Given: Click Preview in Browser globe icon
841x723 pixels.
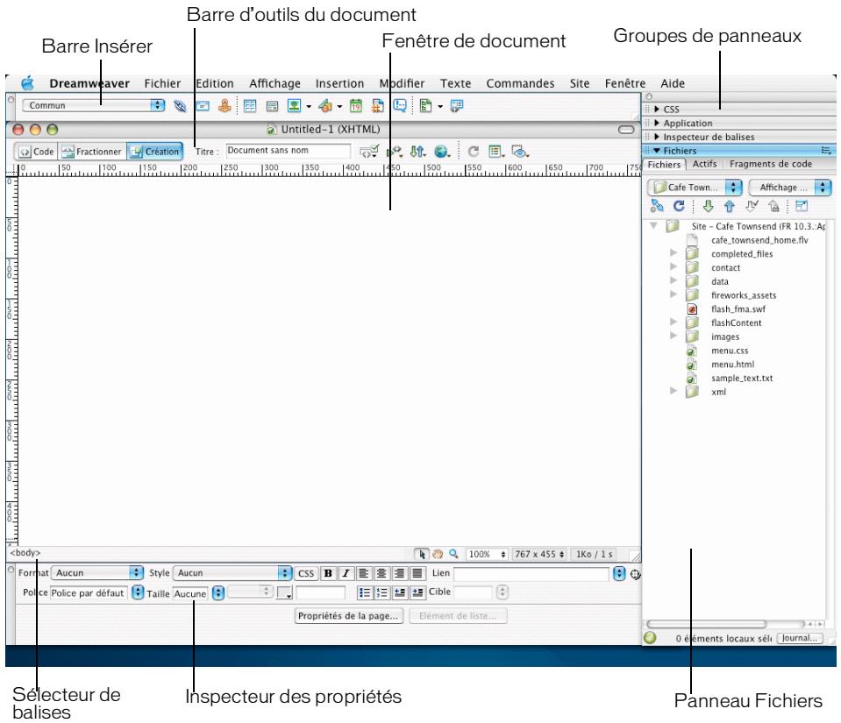Looking at the screenshot, I should (442, 152).
